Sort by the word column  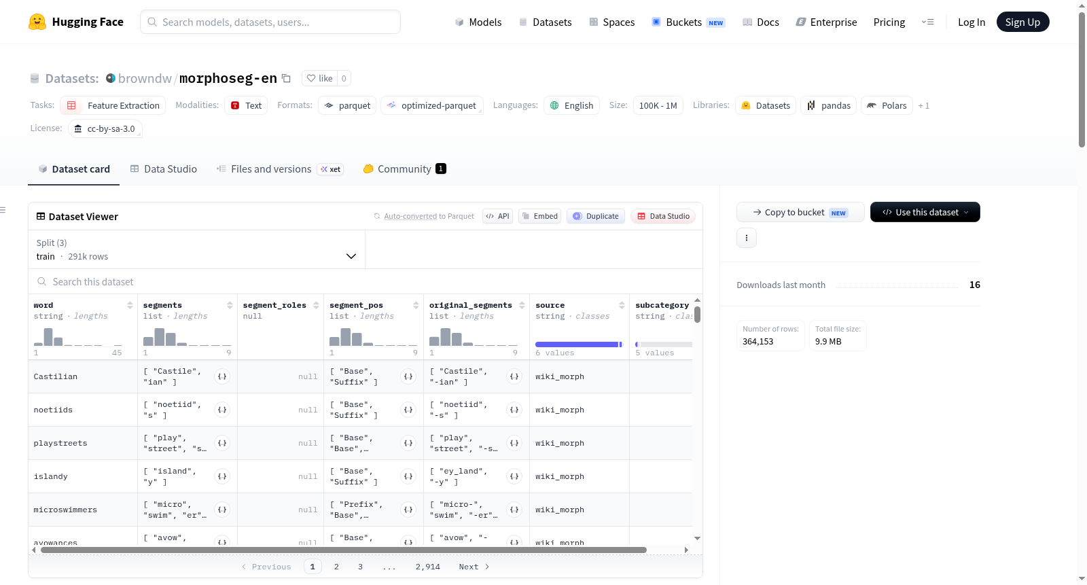click(130, 306)
